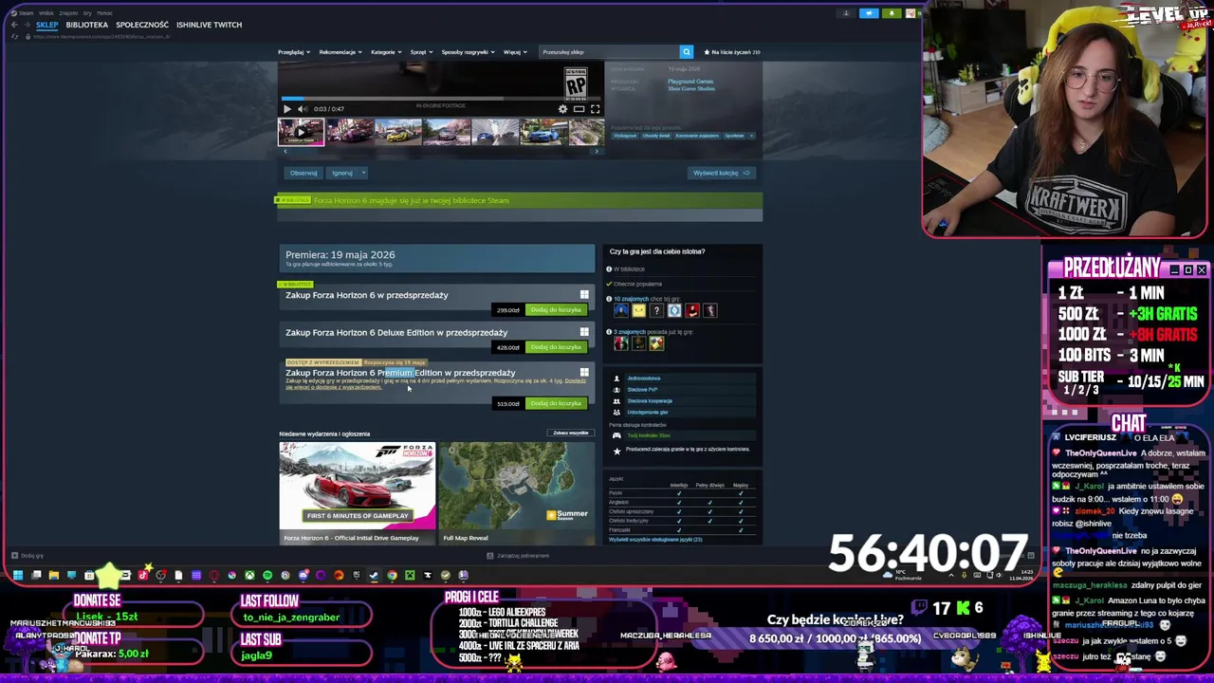Expand the 'Kategorie' store menu
1214x683 pixels.
(x=385, y=52)
